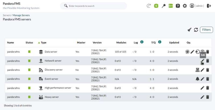Click the Event server type icon
This screenshot has width=215, height=110.
click(41, 79)
